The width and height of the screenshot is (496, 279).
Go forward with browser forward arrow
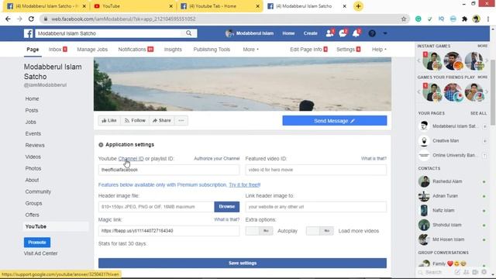point(19,19)
